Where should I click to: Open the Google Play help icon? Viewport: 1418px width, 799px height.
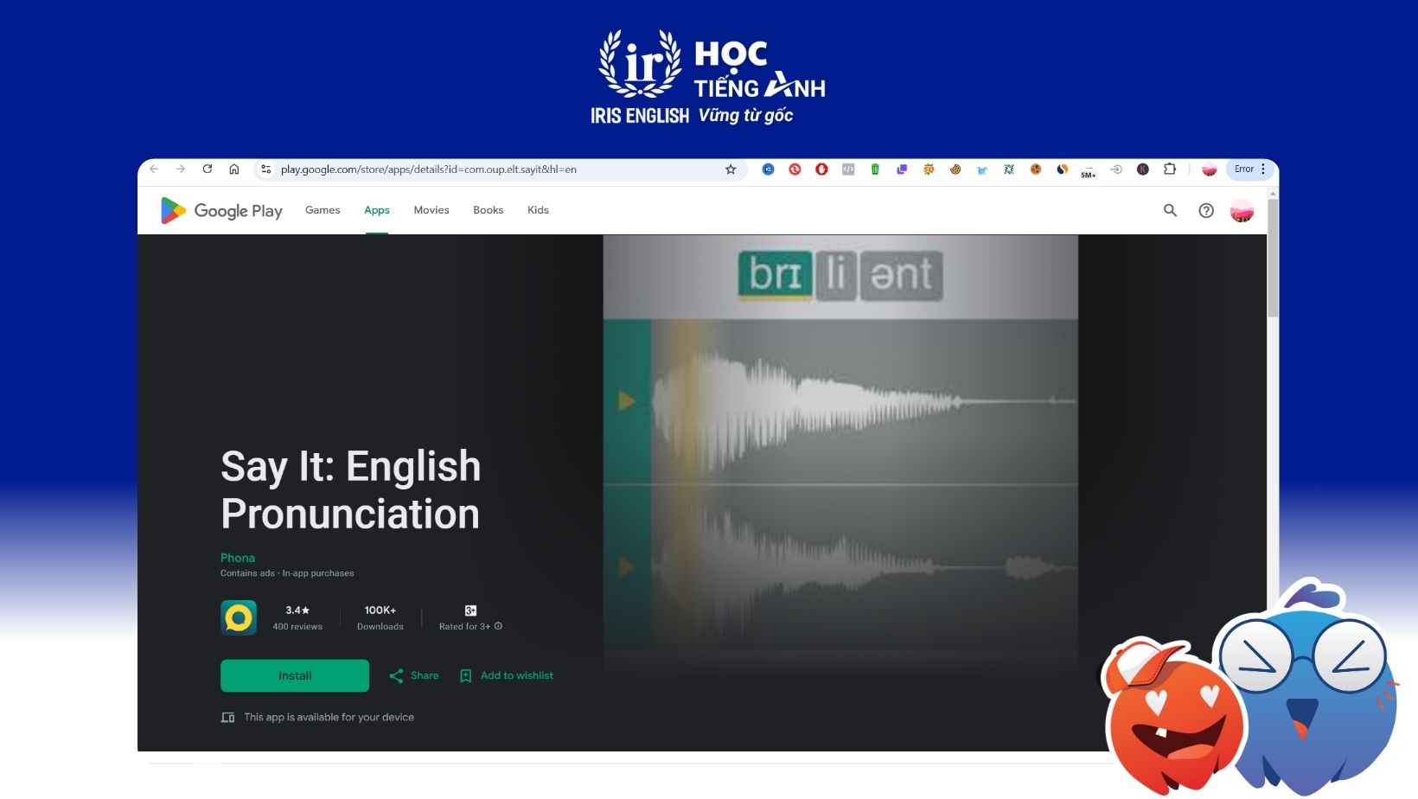point(1206,210)
